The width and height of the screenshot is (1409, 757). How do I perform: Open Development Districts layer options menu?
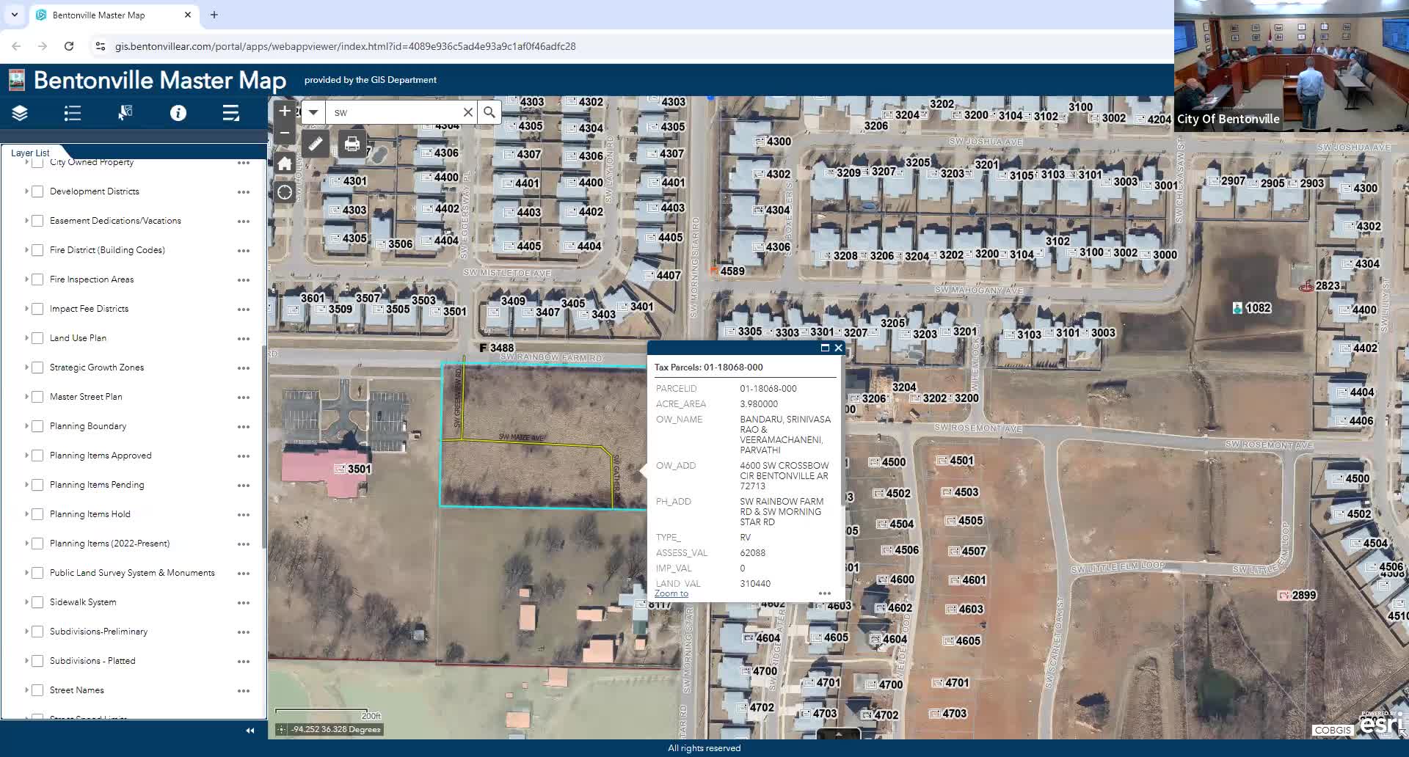(x=244, y=192)
